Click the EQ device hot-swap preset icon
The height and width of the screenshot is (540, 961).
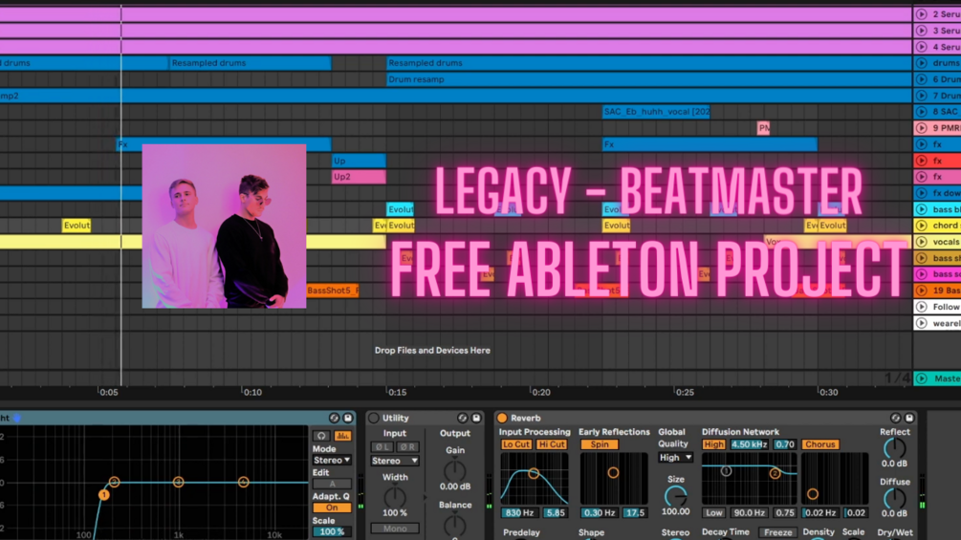click(334, 418)
